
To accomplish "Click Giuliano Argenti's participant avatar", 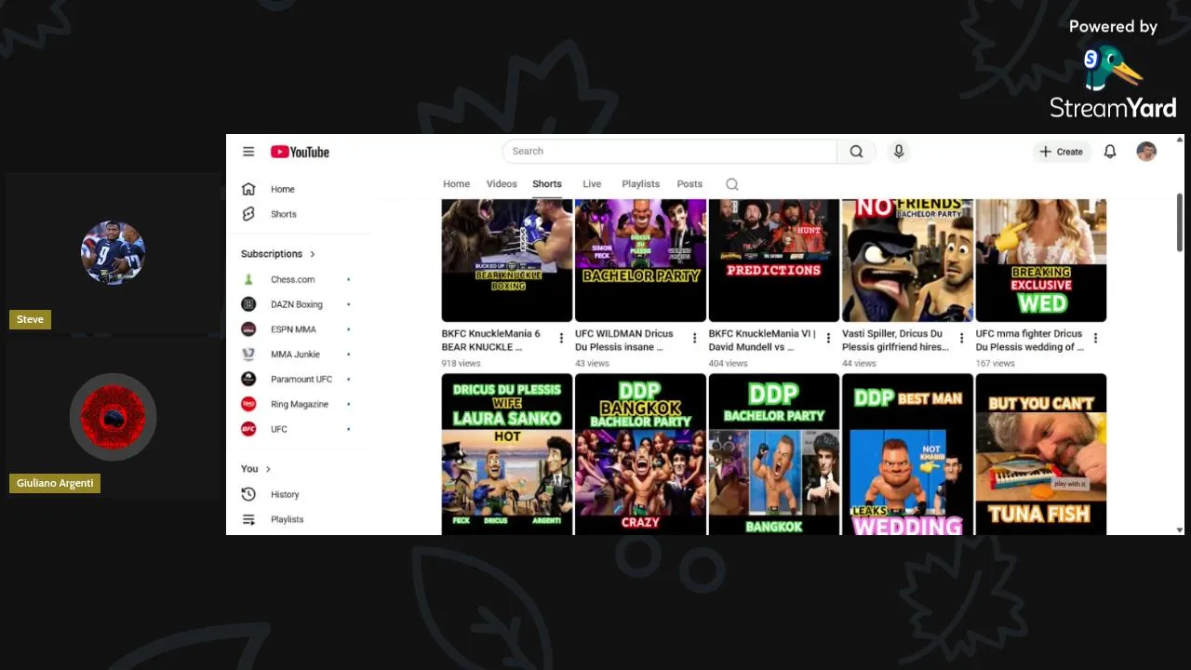I will point(113,417).
